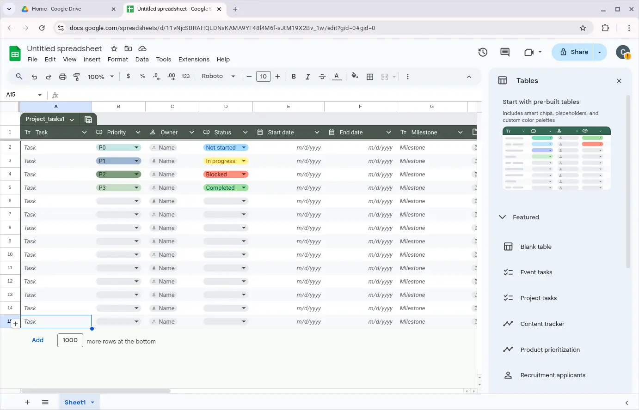The width and height of the screenshot is (639, 410).
Task: Toggle bold formatting
Action: point(294,77)
